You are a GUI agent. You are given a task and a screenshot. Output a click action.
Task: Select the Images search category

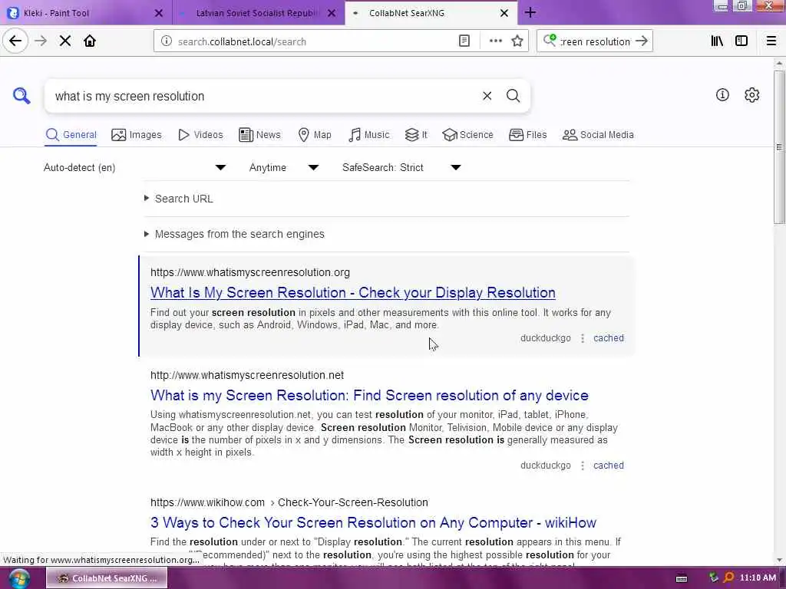click(x=137, y=135)
